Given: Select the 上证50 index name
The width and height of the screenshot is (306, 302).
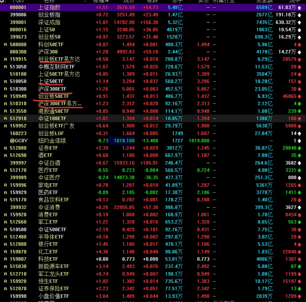Looking at the screenshot, I should 46,30.
